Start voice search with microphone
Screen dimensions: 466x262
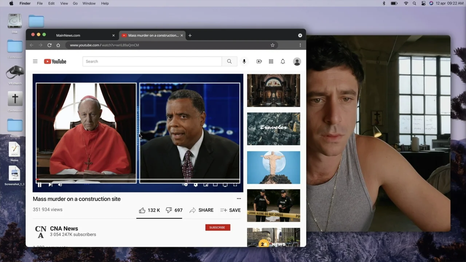click(244, 62)
